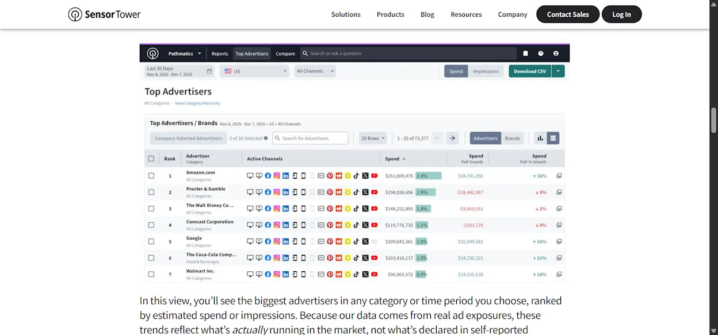The image size is (718, 335).
Task: Go to previous page arrow of results
Action: coord(437,138)
